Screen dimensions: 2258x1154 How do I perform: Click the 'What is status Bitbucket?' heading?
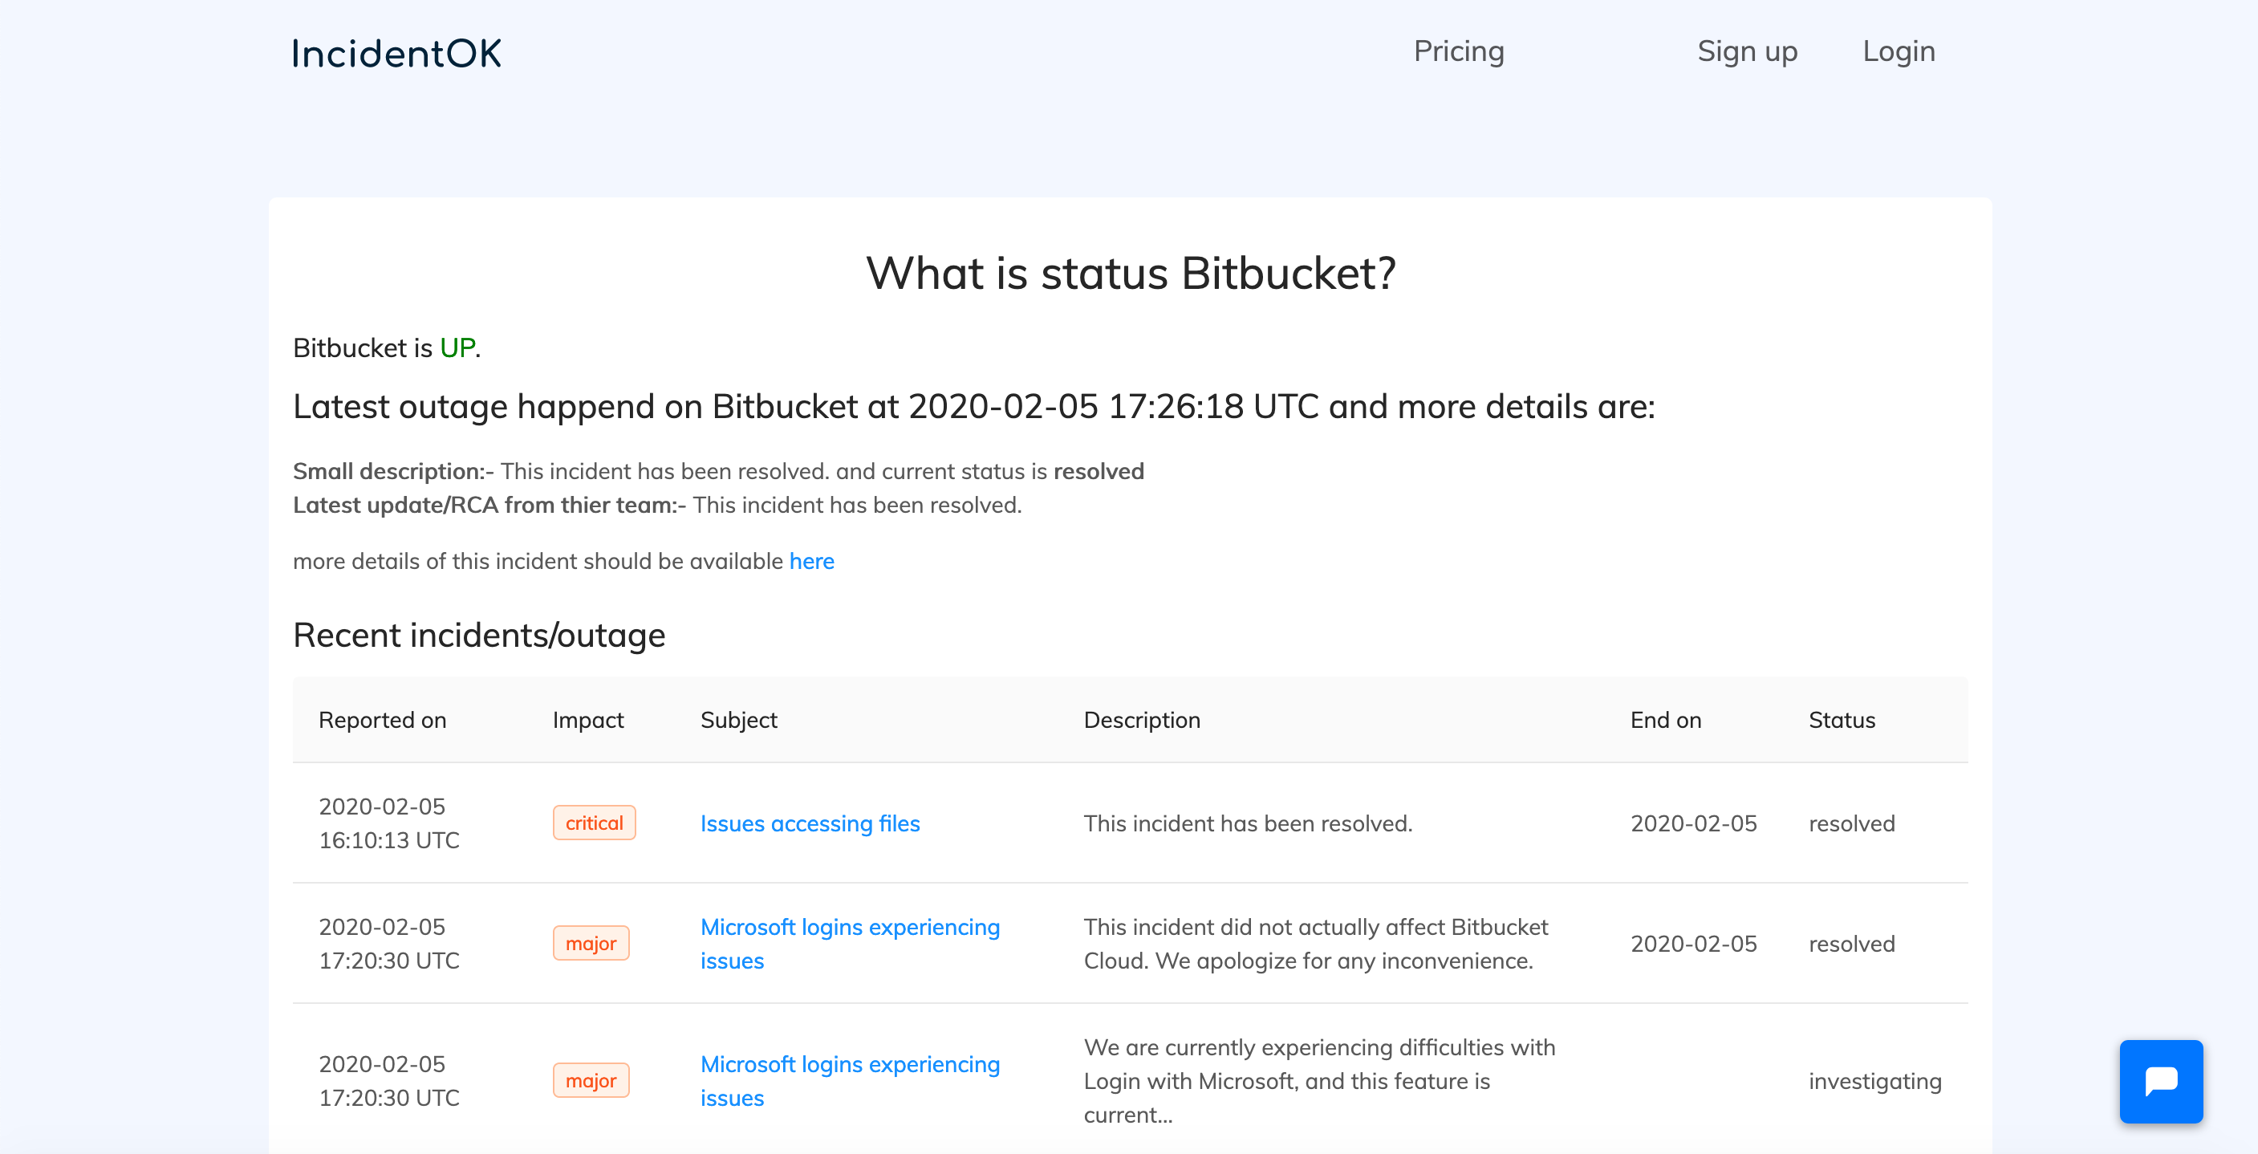coord(1131,274)
